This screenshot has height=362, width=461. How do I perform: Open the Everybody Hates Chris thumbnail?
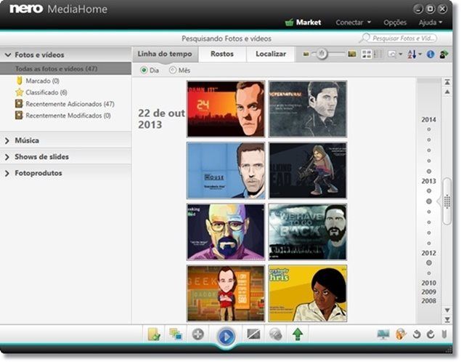(308, 294)
